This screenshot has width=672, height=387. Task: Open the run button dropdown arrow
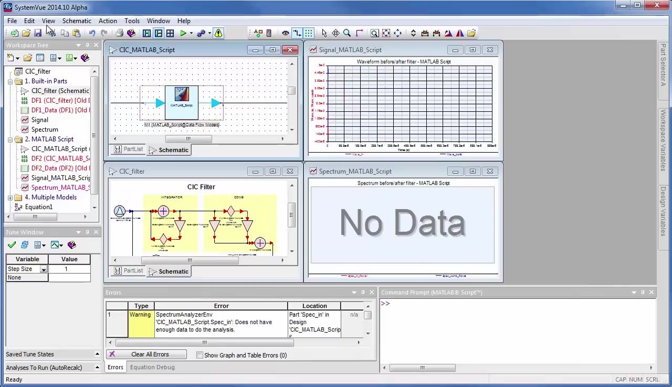pyautogui.click(x=191, y=33)
